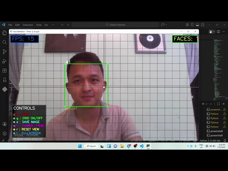
Task: Go back with the left arrow
Action: [x=63, y=25]
